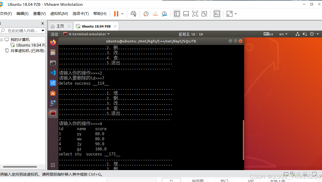Click the volume speaker icon

(305, 34)
